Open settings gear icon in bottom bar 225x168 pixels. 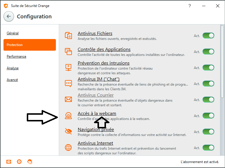pyautogui.click(x=19, y=162)
